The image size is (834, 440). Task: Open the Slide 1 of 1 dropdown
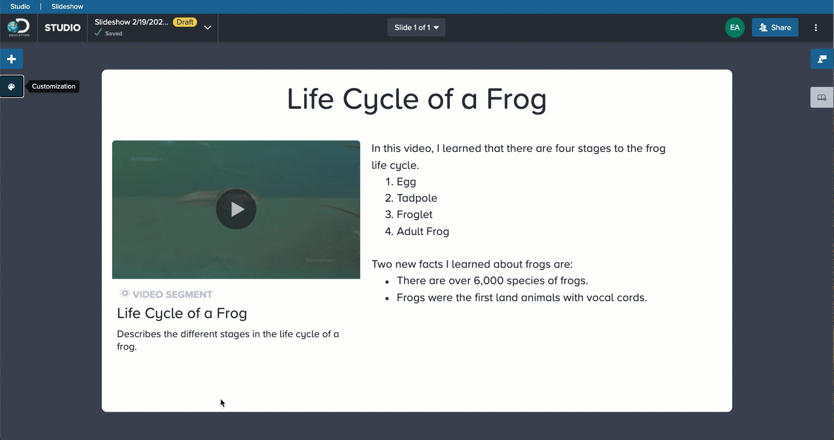click(x=416, y=27)
